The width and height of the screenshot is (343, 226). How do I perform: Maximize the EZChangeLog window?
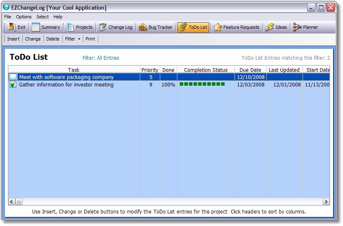point(321,8)
